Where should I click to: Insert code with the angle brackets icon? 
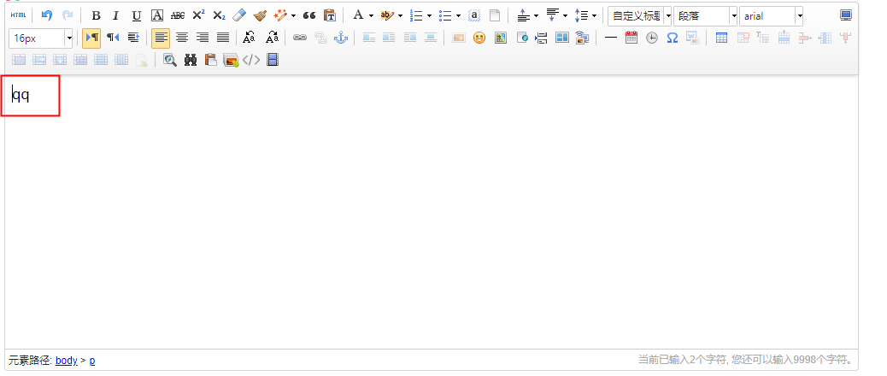pyautogui.click(x=251, y=59)
